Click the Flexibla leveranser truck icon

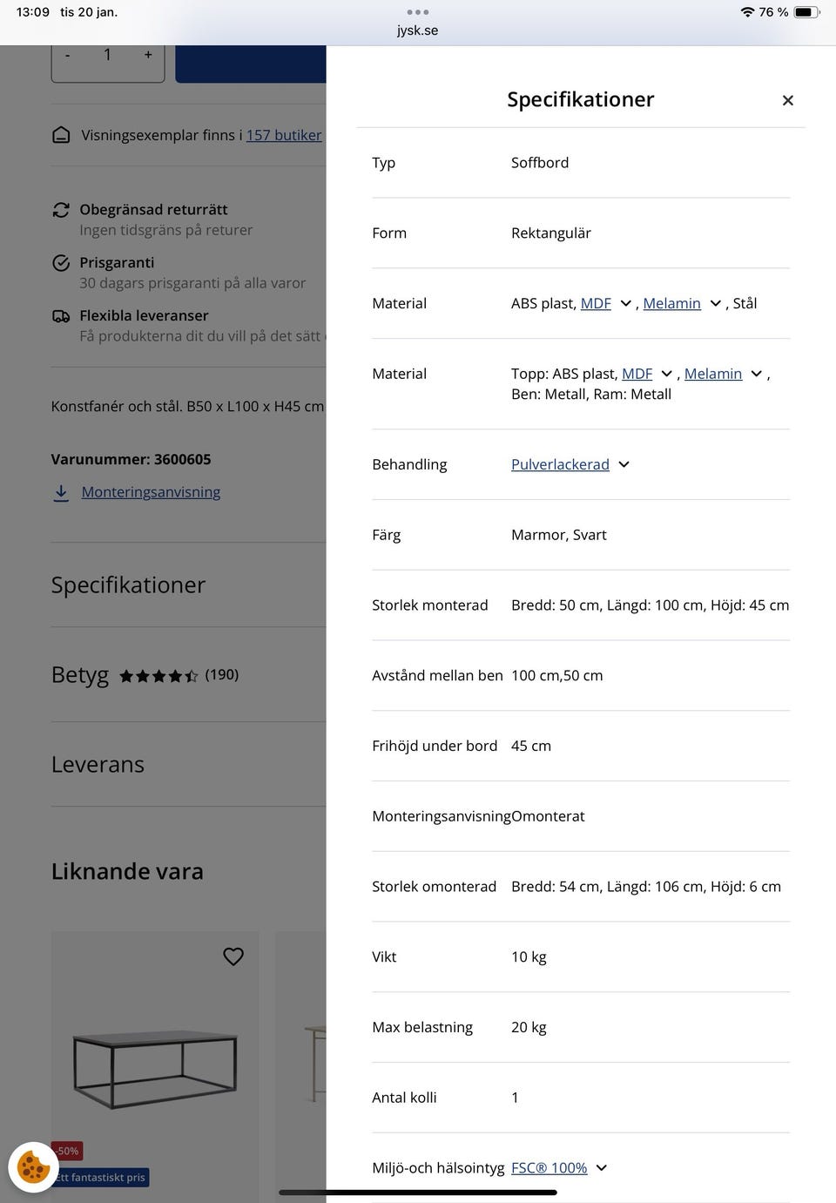61,316
